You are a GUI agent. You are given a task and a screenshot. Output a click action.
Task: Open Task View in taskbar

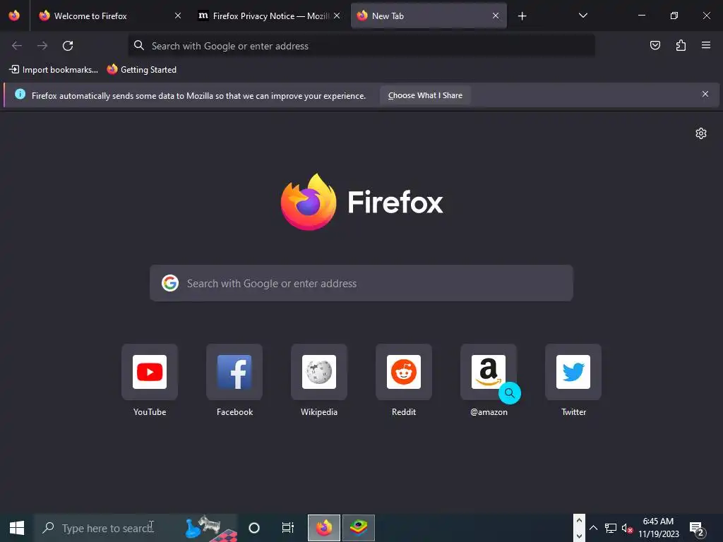coord(288,528)
